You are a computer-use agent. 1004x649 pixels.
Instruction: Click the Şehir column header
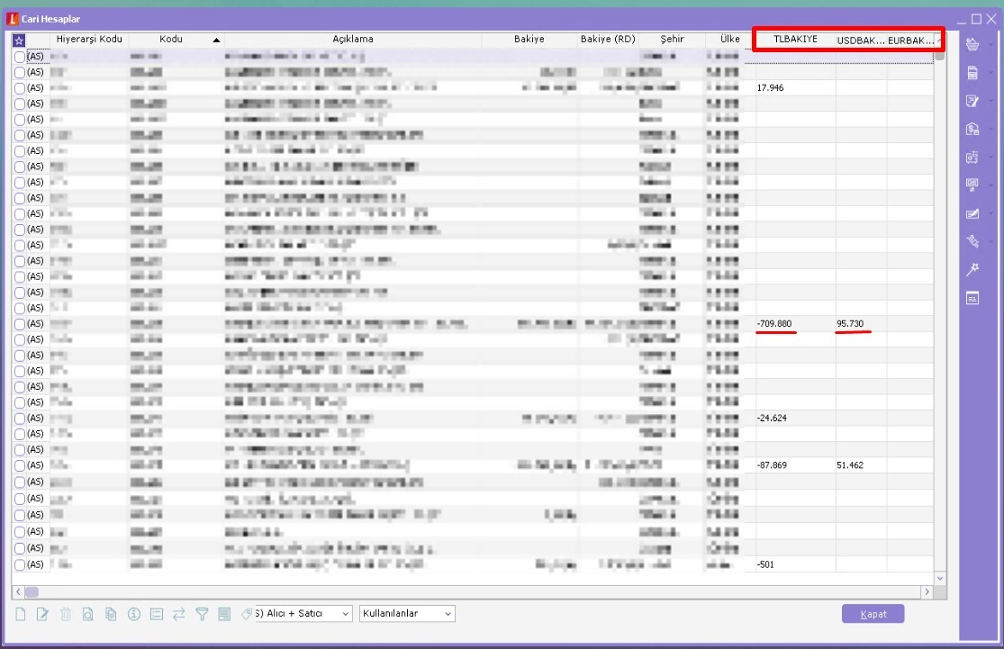tap(672, 39)
